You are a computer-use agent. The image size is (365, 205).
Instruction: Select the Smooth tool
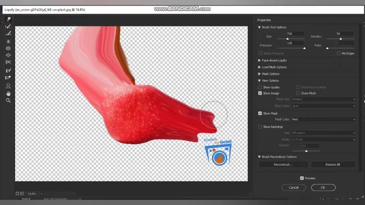coord(8,34)
